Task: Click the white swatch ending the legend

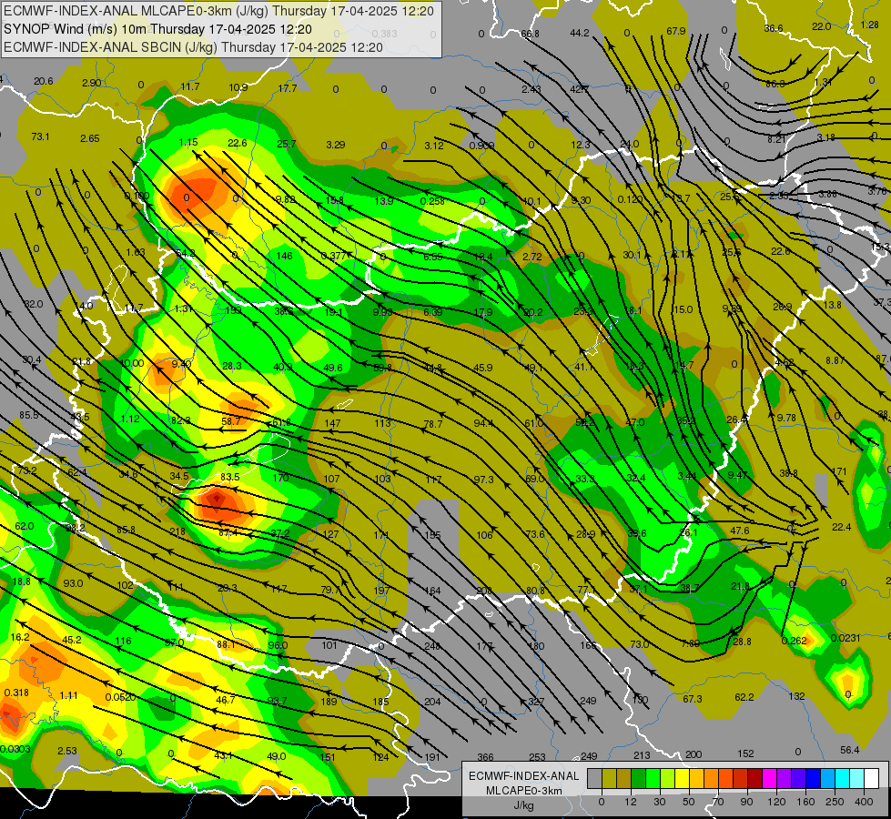Action: pos(871,778)
